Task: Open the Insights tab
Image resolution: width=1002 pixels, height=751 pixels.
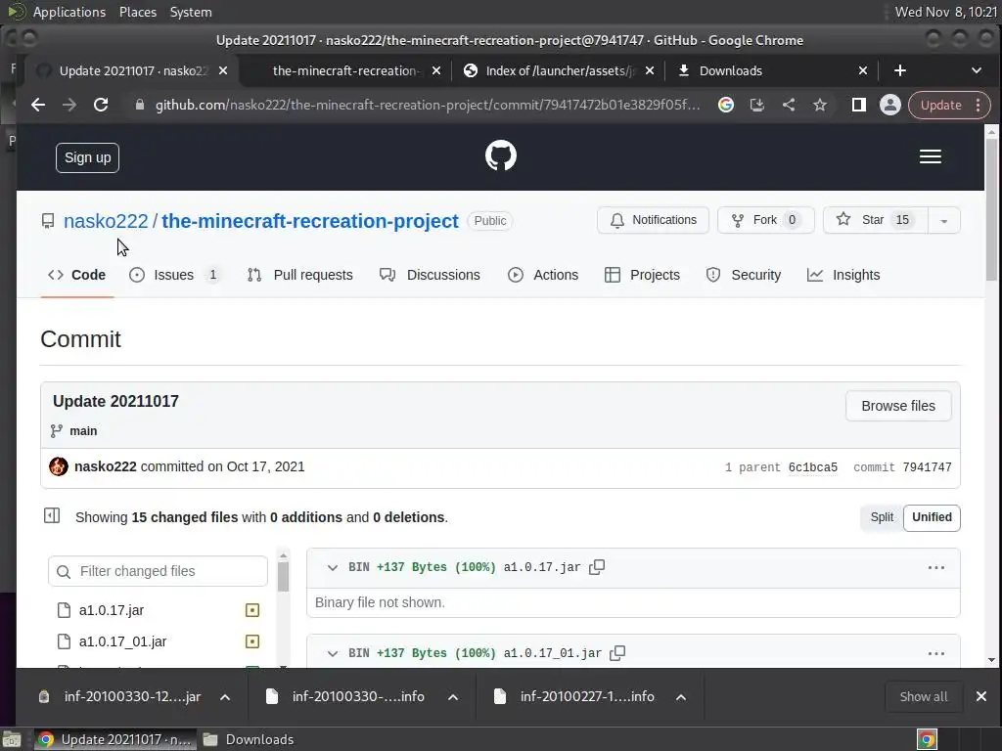Action: coord(843,275)
